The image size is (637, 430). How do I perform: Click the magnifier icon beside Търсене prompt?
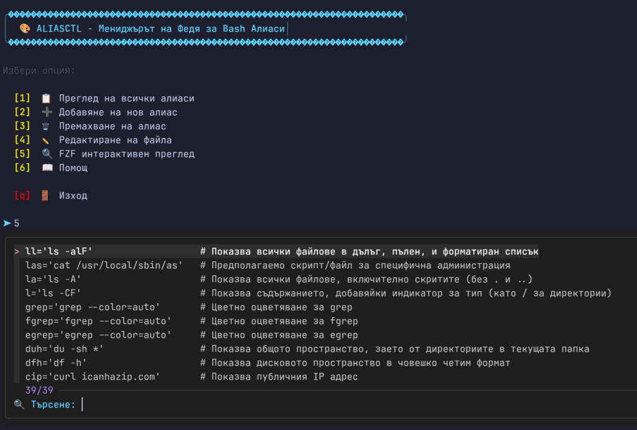click(x=19, y=405)
